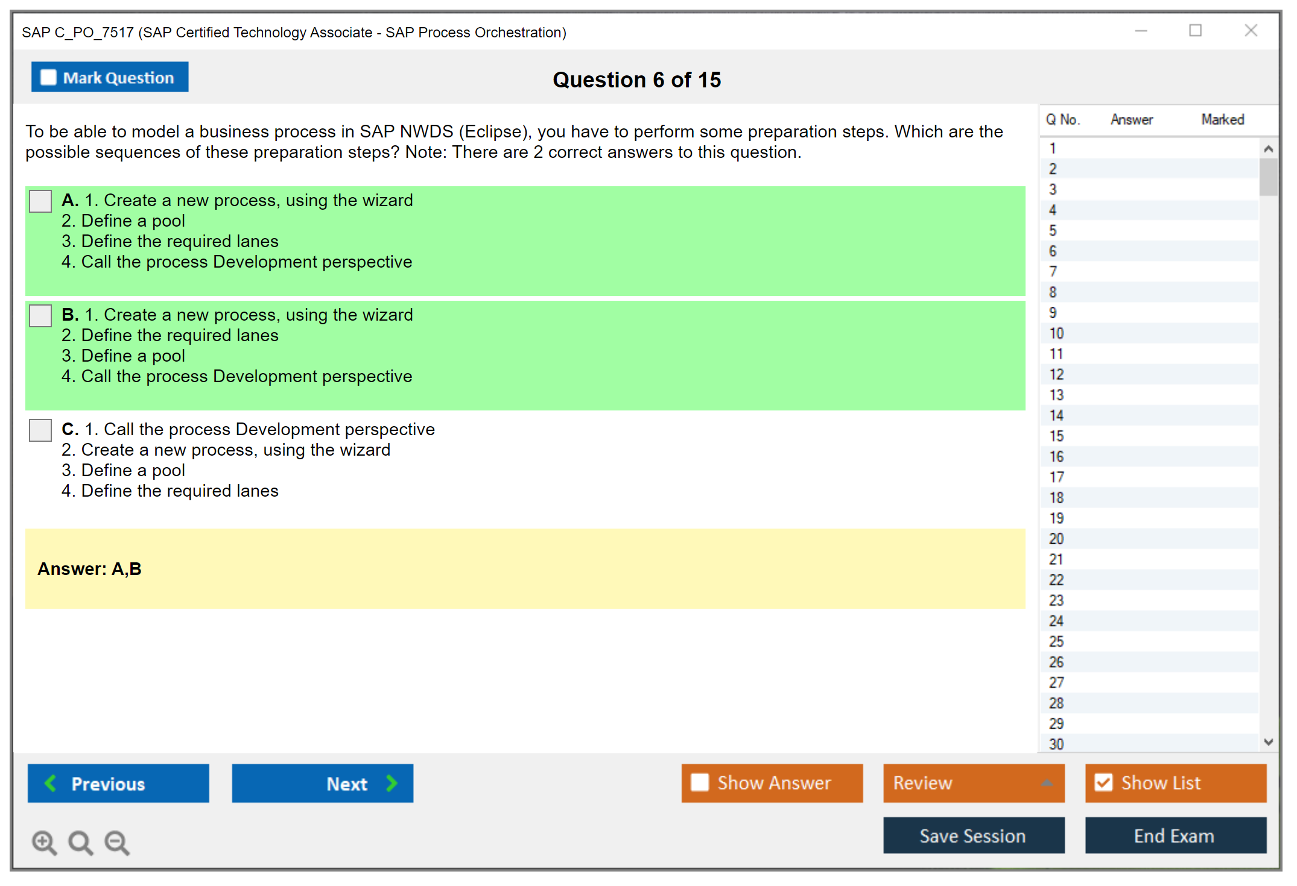This screenshot has height=886, width=1297.
Task: Toggle the Show Answer checkbox
Action: click(x=700, y=782)
